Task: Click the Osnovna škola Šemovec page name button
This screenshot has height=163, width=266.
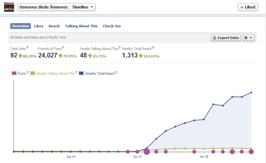Action: click(x=44, y=7)
